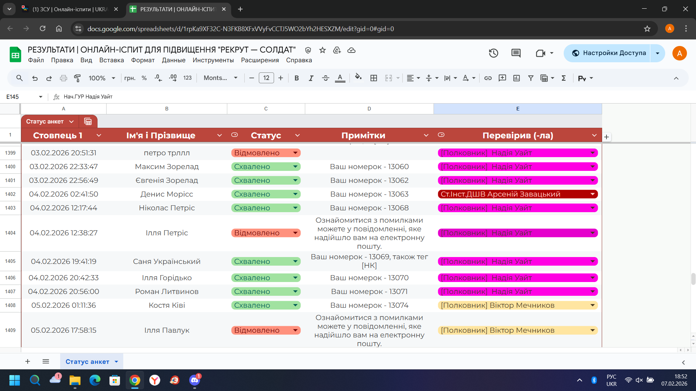Screen dimensions: 696x391
Task: Click the functions sigma icon
Action: click(564, 78)
